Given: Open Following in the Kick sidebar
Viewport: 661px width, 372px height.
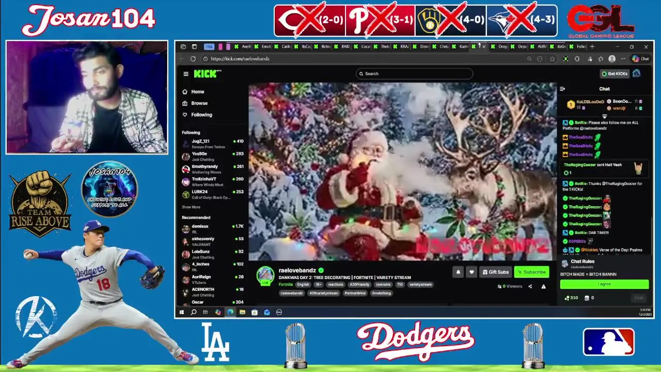Looking at the screenshot, I should click(197, 115).
